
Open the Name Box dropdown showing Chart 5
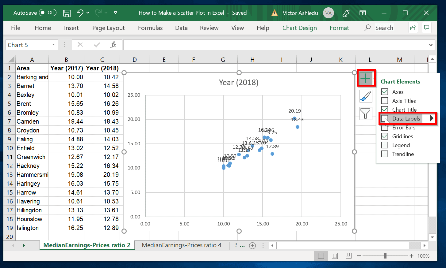pyautogui.click(x=54, y=45)
